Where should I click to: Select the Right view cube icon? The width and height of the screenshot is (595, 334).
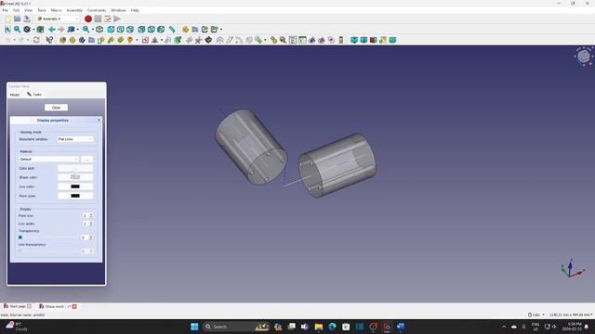coord(130,29)
